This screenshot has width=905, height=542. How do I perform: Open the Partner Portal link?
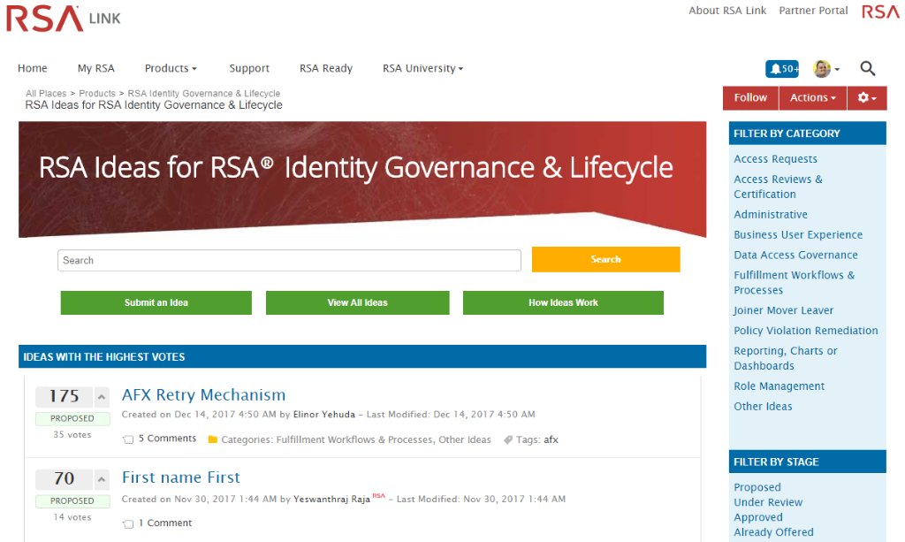813,11
